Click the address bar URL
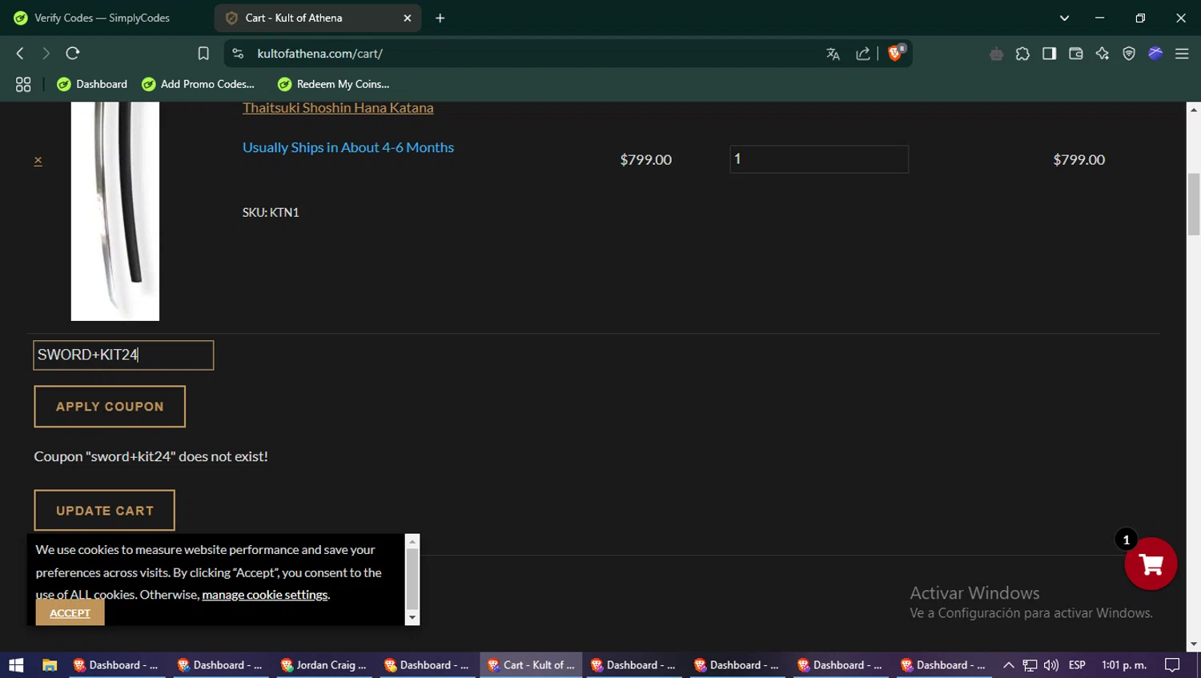Image resolution: width=1201 pixels, height=678 pixels. 319,54
